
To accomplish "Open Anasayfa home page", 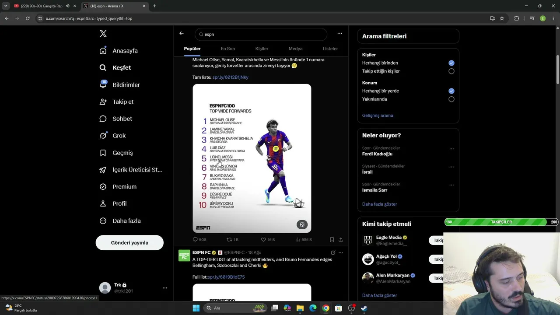I will 119,51.
